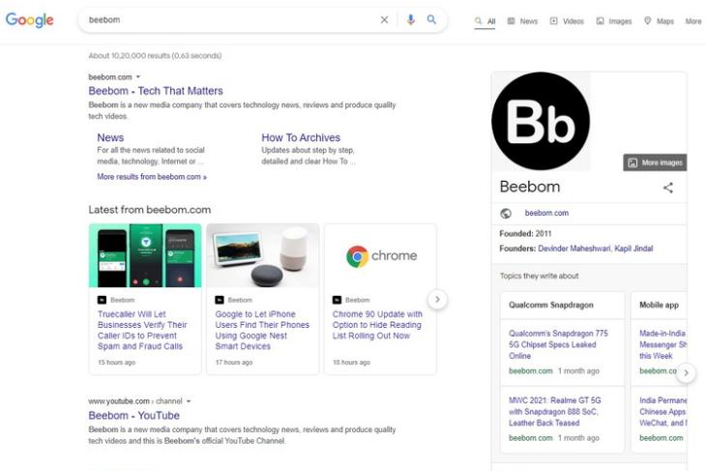Open the News sitelink
This screenshot has width=706, height=471.
coord(110,137)
